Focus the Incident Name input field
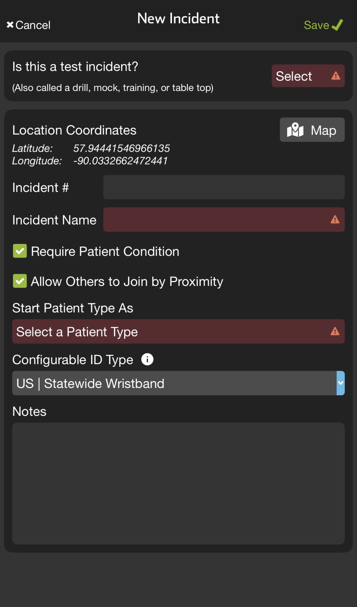Image resolution: width=357 pixels, height=607 pixels. [224, 220]
